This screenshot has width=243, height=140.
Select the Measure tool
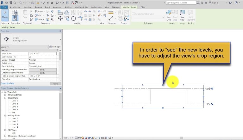point(111,18)
